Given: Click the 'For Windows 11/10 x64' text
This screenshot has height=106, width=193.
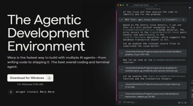Looking at the screenshot, I should click(x=30, y=84).
